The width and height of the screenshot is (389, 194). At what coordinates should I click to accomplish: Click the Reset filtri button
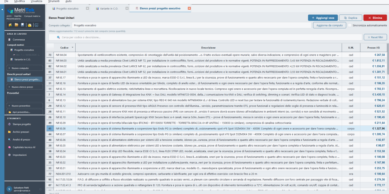375,37
